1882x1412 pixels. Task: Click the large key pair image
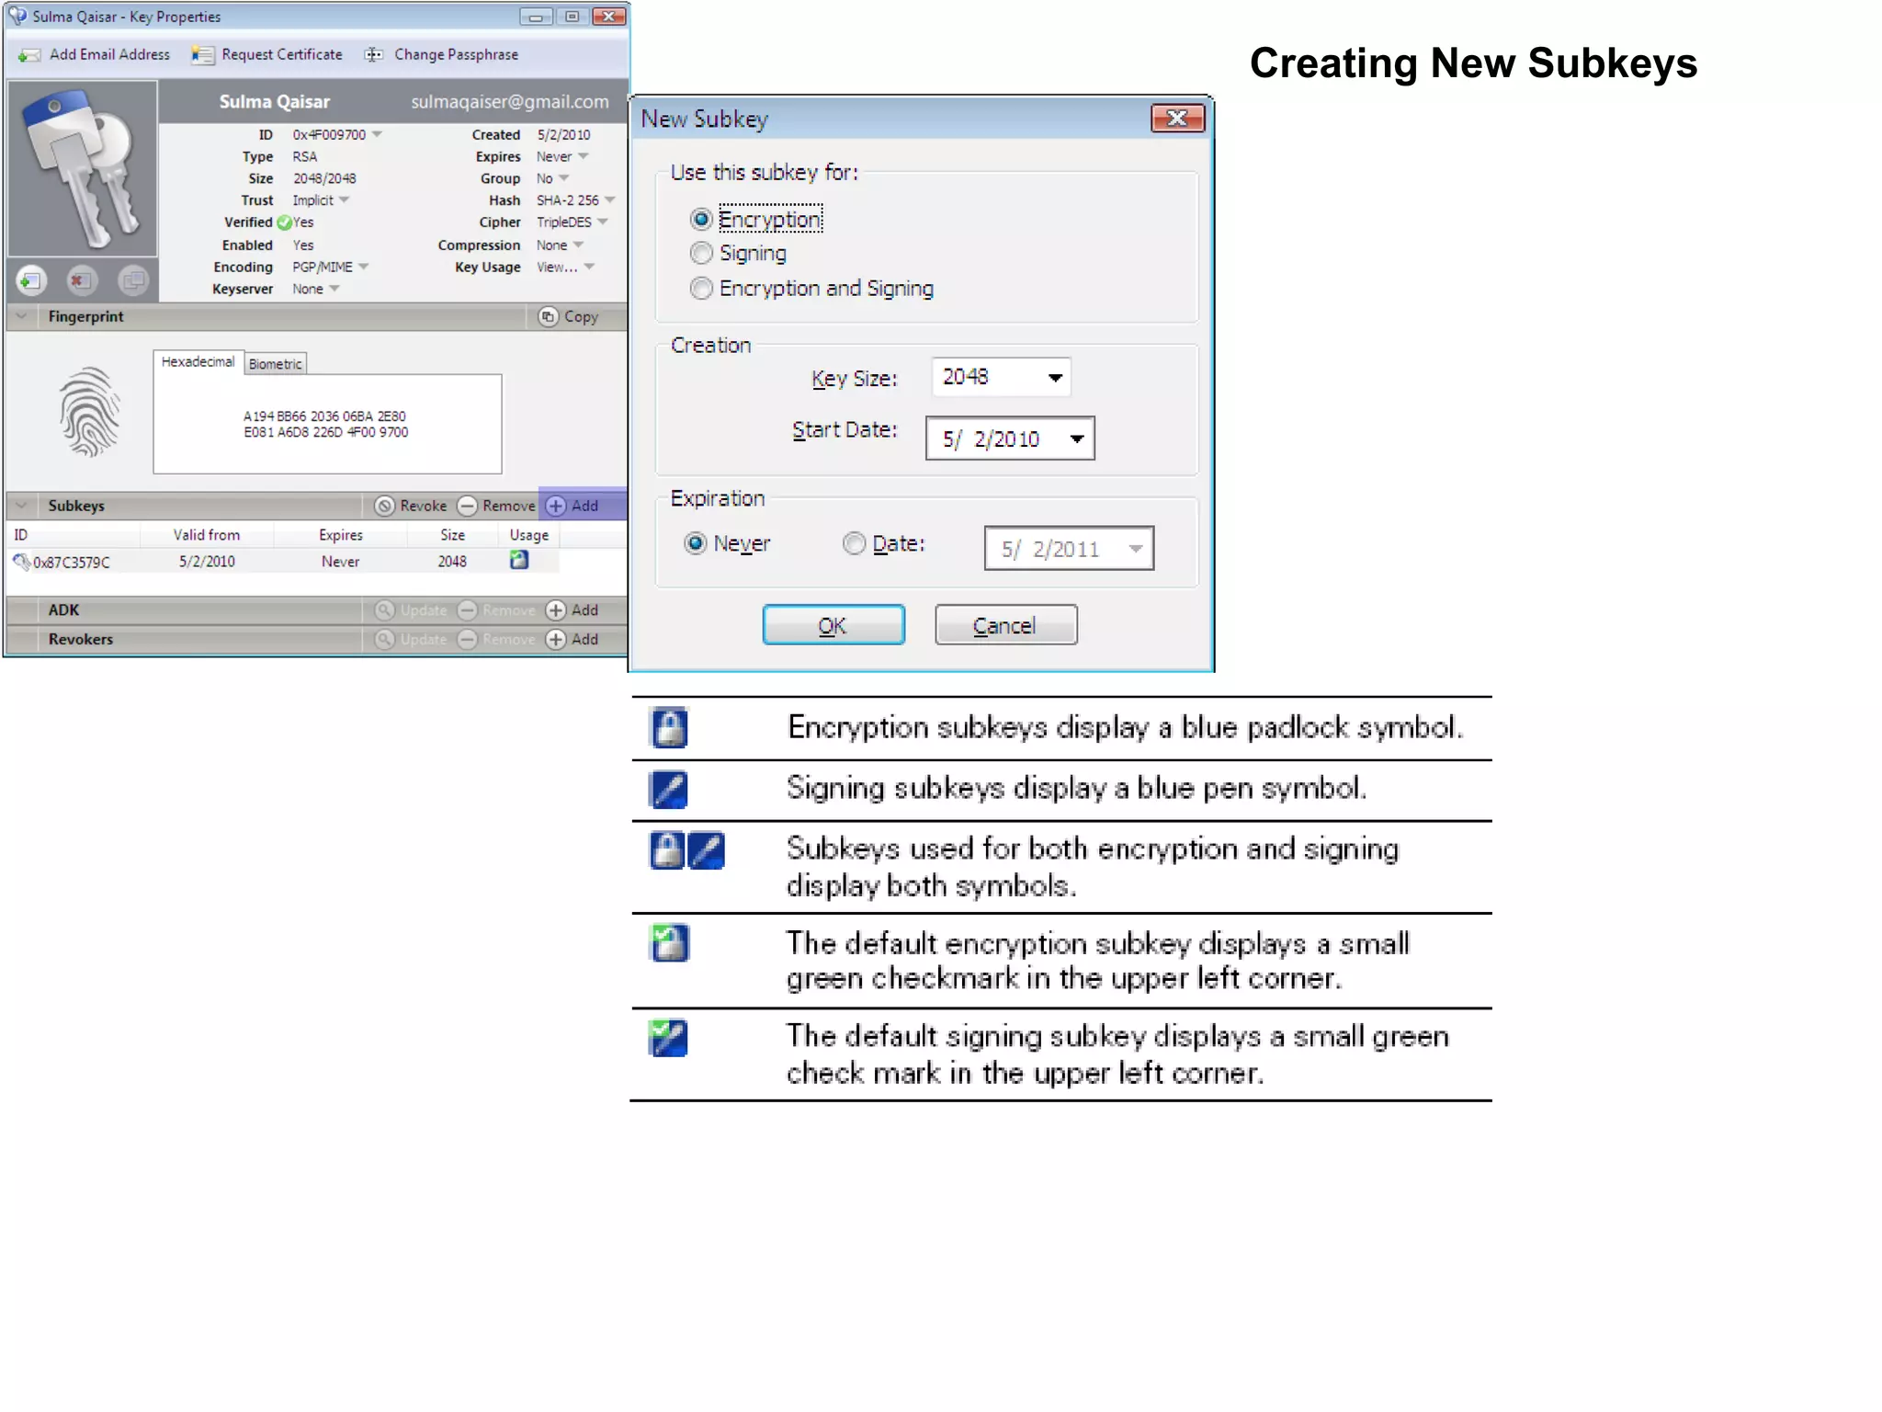(x=83, y=168)
